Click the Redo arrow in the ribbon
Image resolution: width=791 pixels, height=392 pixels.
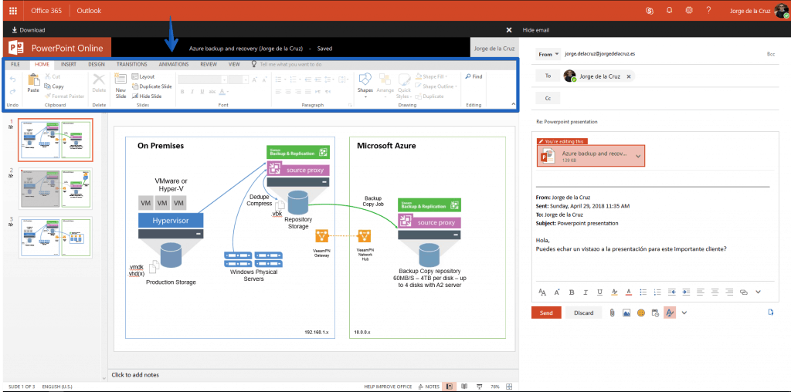pos(13,91)
